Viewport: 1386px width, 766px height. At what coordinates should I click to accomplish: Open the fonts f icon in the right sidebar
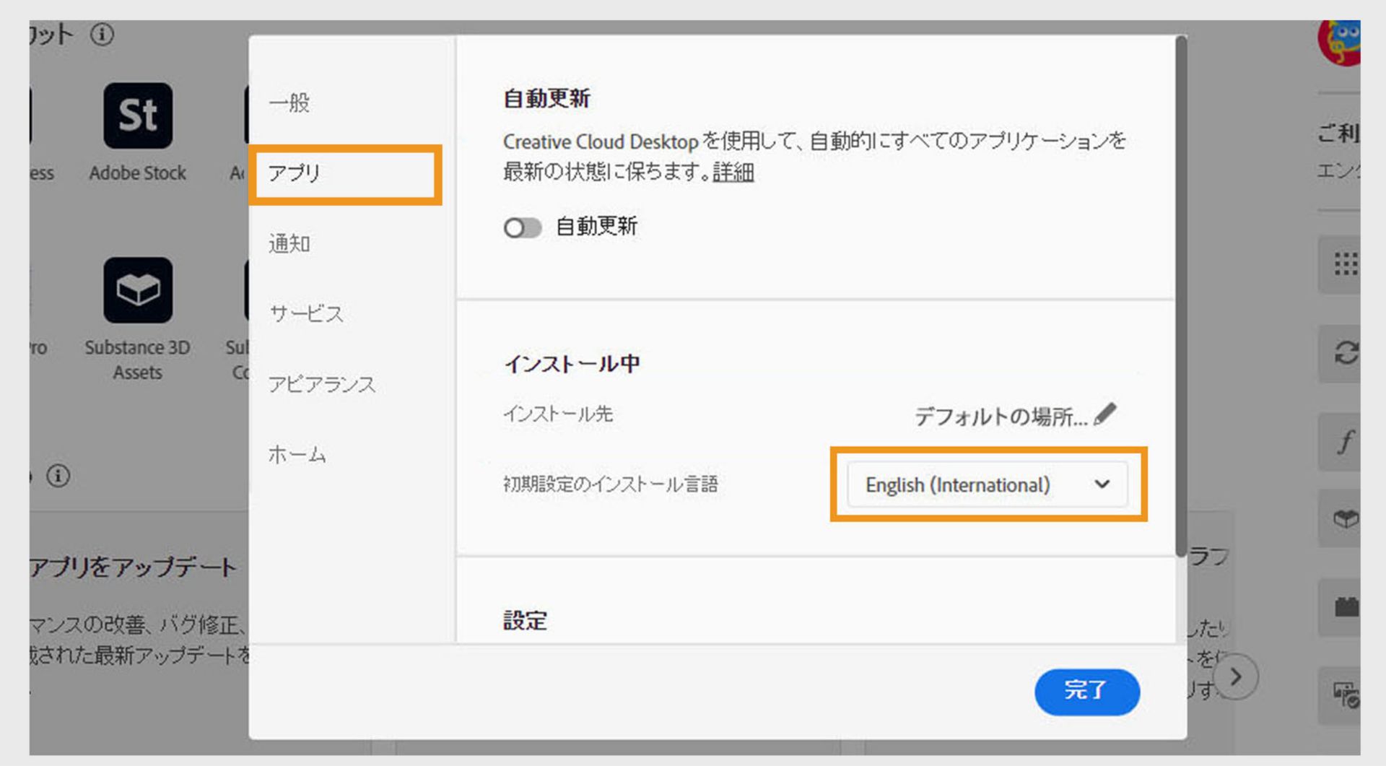click(x=1344, y=442)
